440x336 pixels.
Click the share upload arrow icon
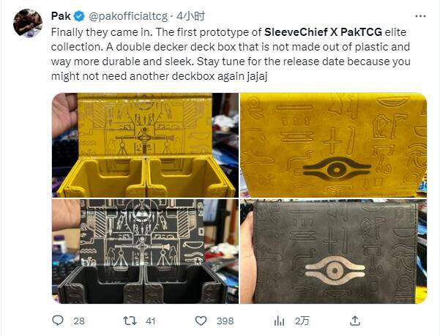point(355,321)
